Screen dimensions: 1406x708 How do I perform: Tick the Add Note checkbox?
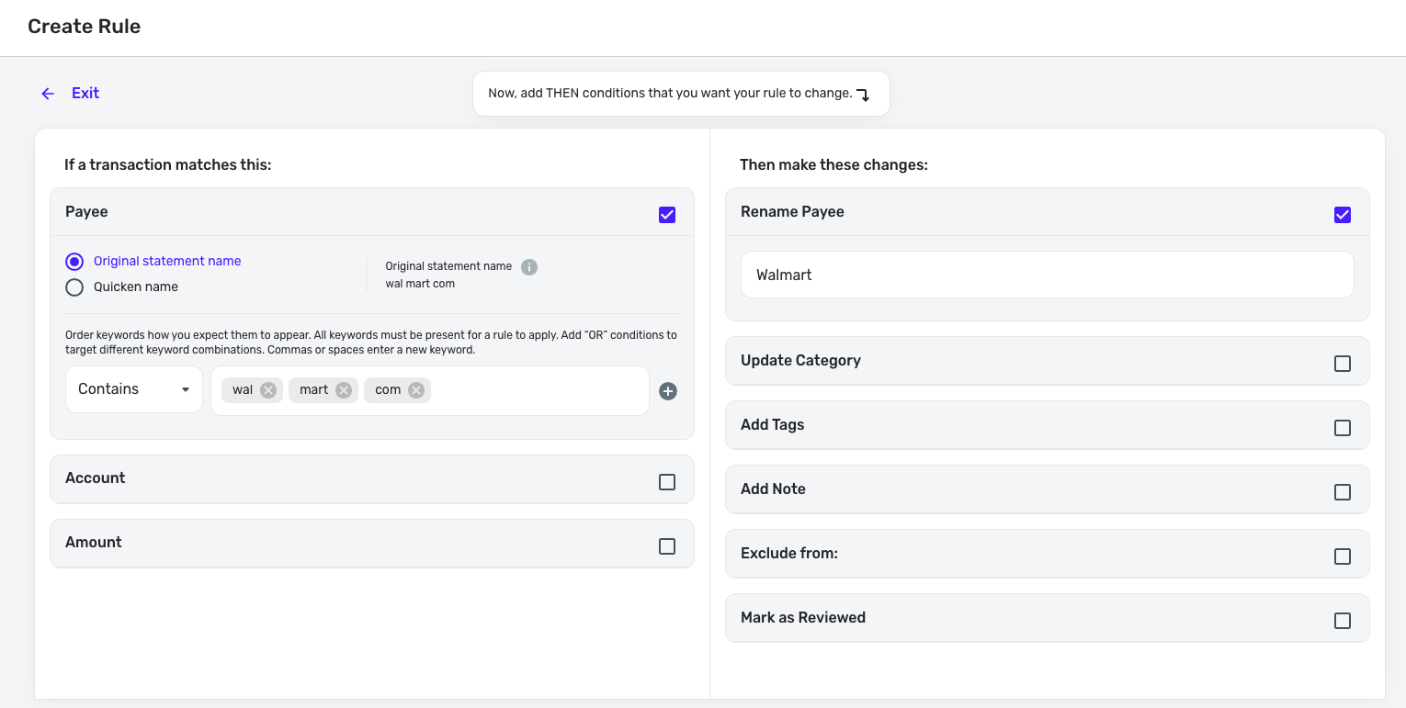(x=1342, y=492)
